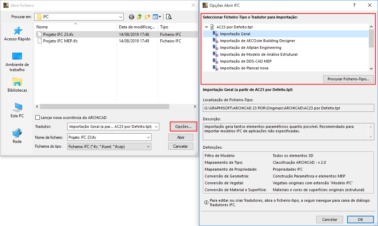The width and height of the screenshot is (378, 226).
Task: Click the Filtro de Modelo value Todos os elementos 3D
Action: pos(293,156)
